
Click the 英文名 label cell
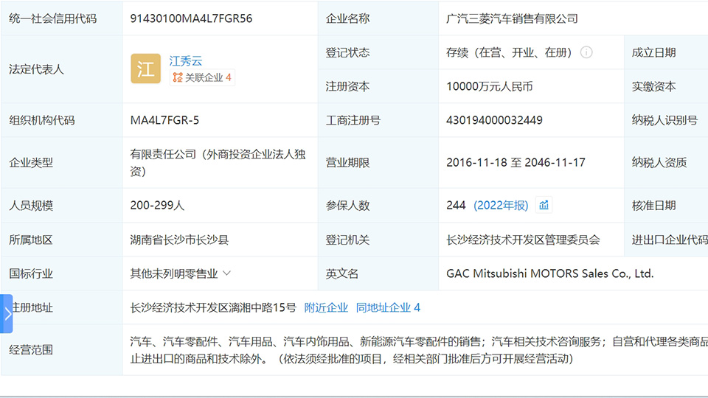click(x=378, y=273)
